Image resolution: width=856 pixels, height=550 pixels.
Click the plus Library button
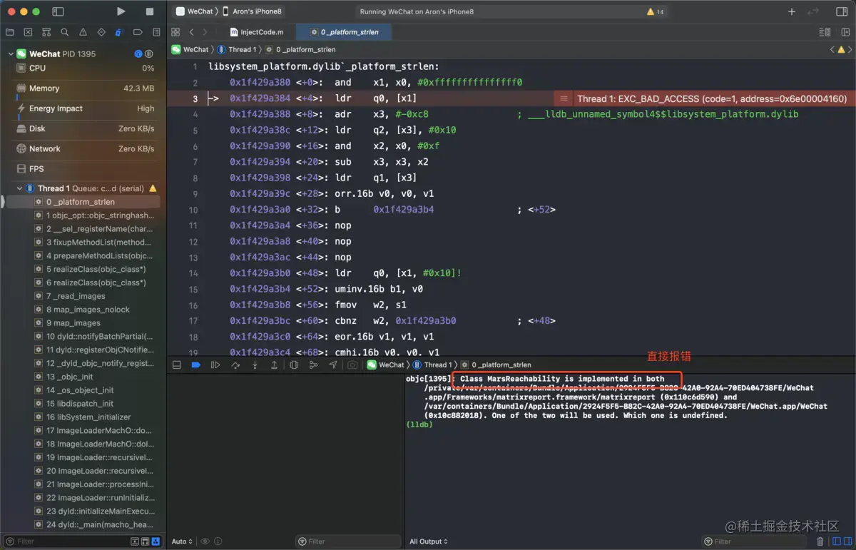point(791,11)
